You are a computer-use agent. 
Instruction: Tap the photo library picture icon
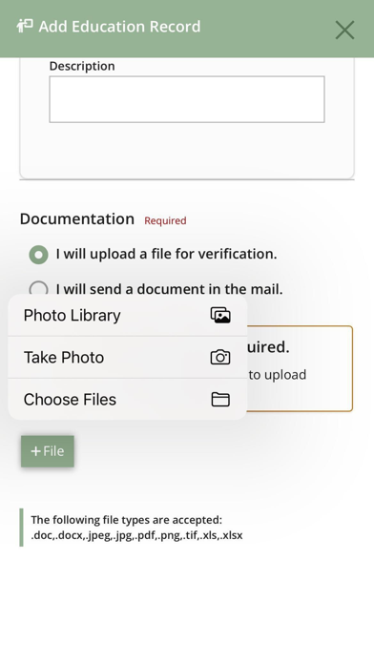click(220, 316)
